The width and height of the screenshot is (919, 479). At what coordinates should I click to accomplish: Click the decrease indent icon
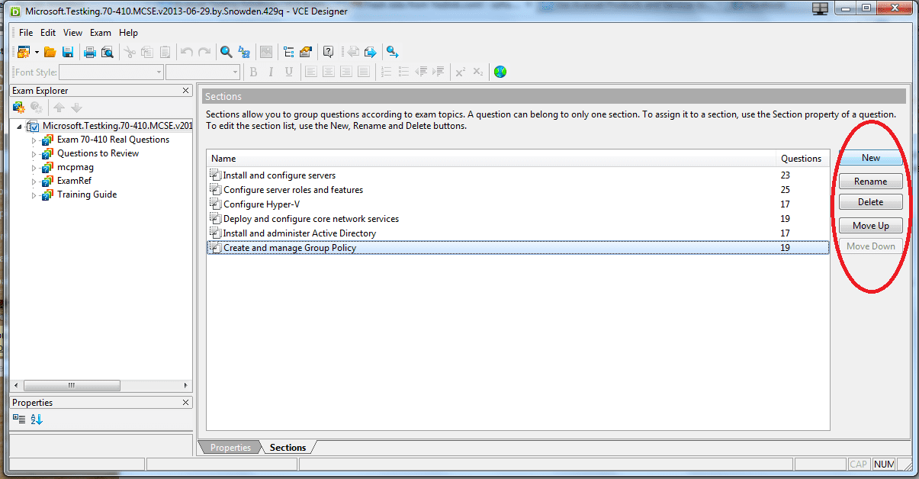click(421, 72)
